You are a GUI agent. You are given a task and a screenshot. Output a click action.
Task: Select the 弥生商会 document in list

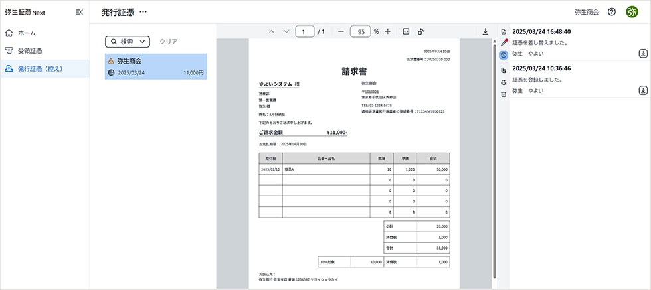coord(155,66)
